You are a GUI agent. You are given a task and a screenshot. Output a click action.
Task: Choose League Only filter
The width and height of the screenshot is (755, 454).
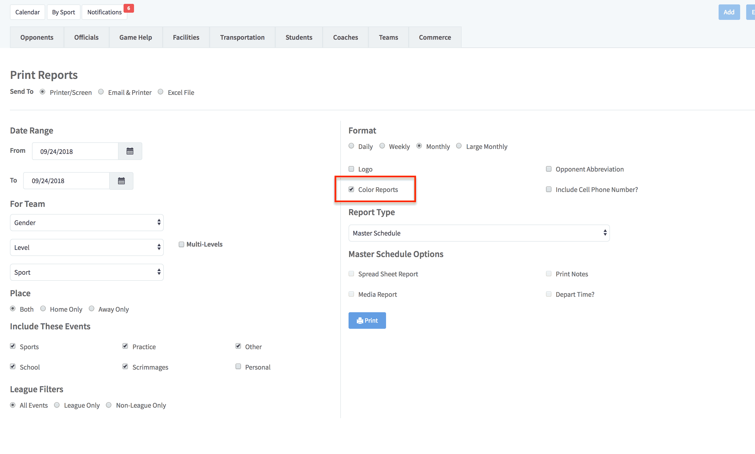[57, 405]
